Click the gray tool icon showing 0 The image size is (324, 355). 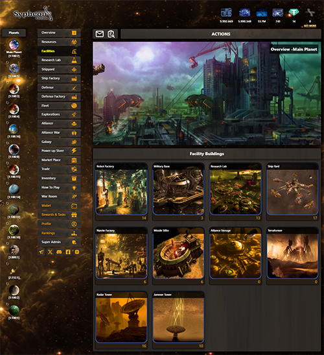[x=310, y=13]
